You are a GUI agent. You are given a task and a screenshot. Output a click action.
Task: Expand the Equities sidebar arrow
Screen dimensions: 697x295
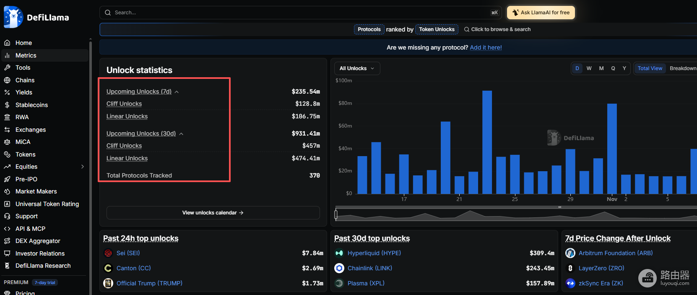(x=83, y=167)
